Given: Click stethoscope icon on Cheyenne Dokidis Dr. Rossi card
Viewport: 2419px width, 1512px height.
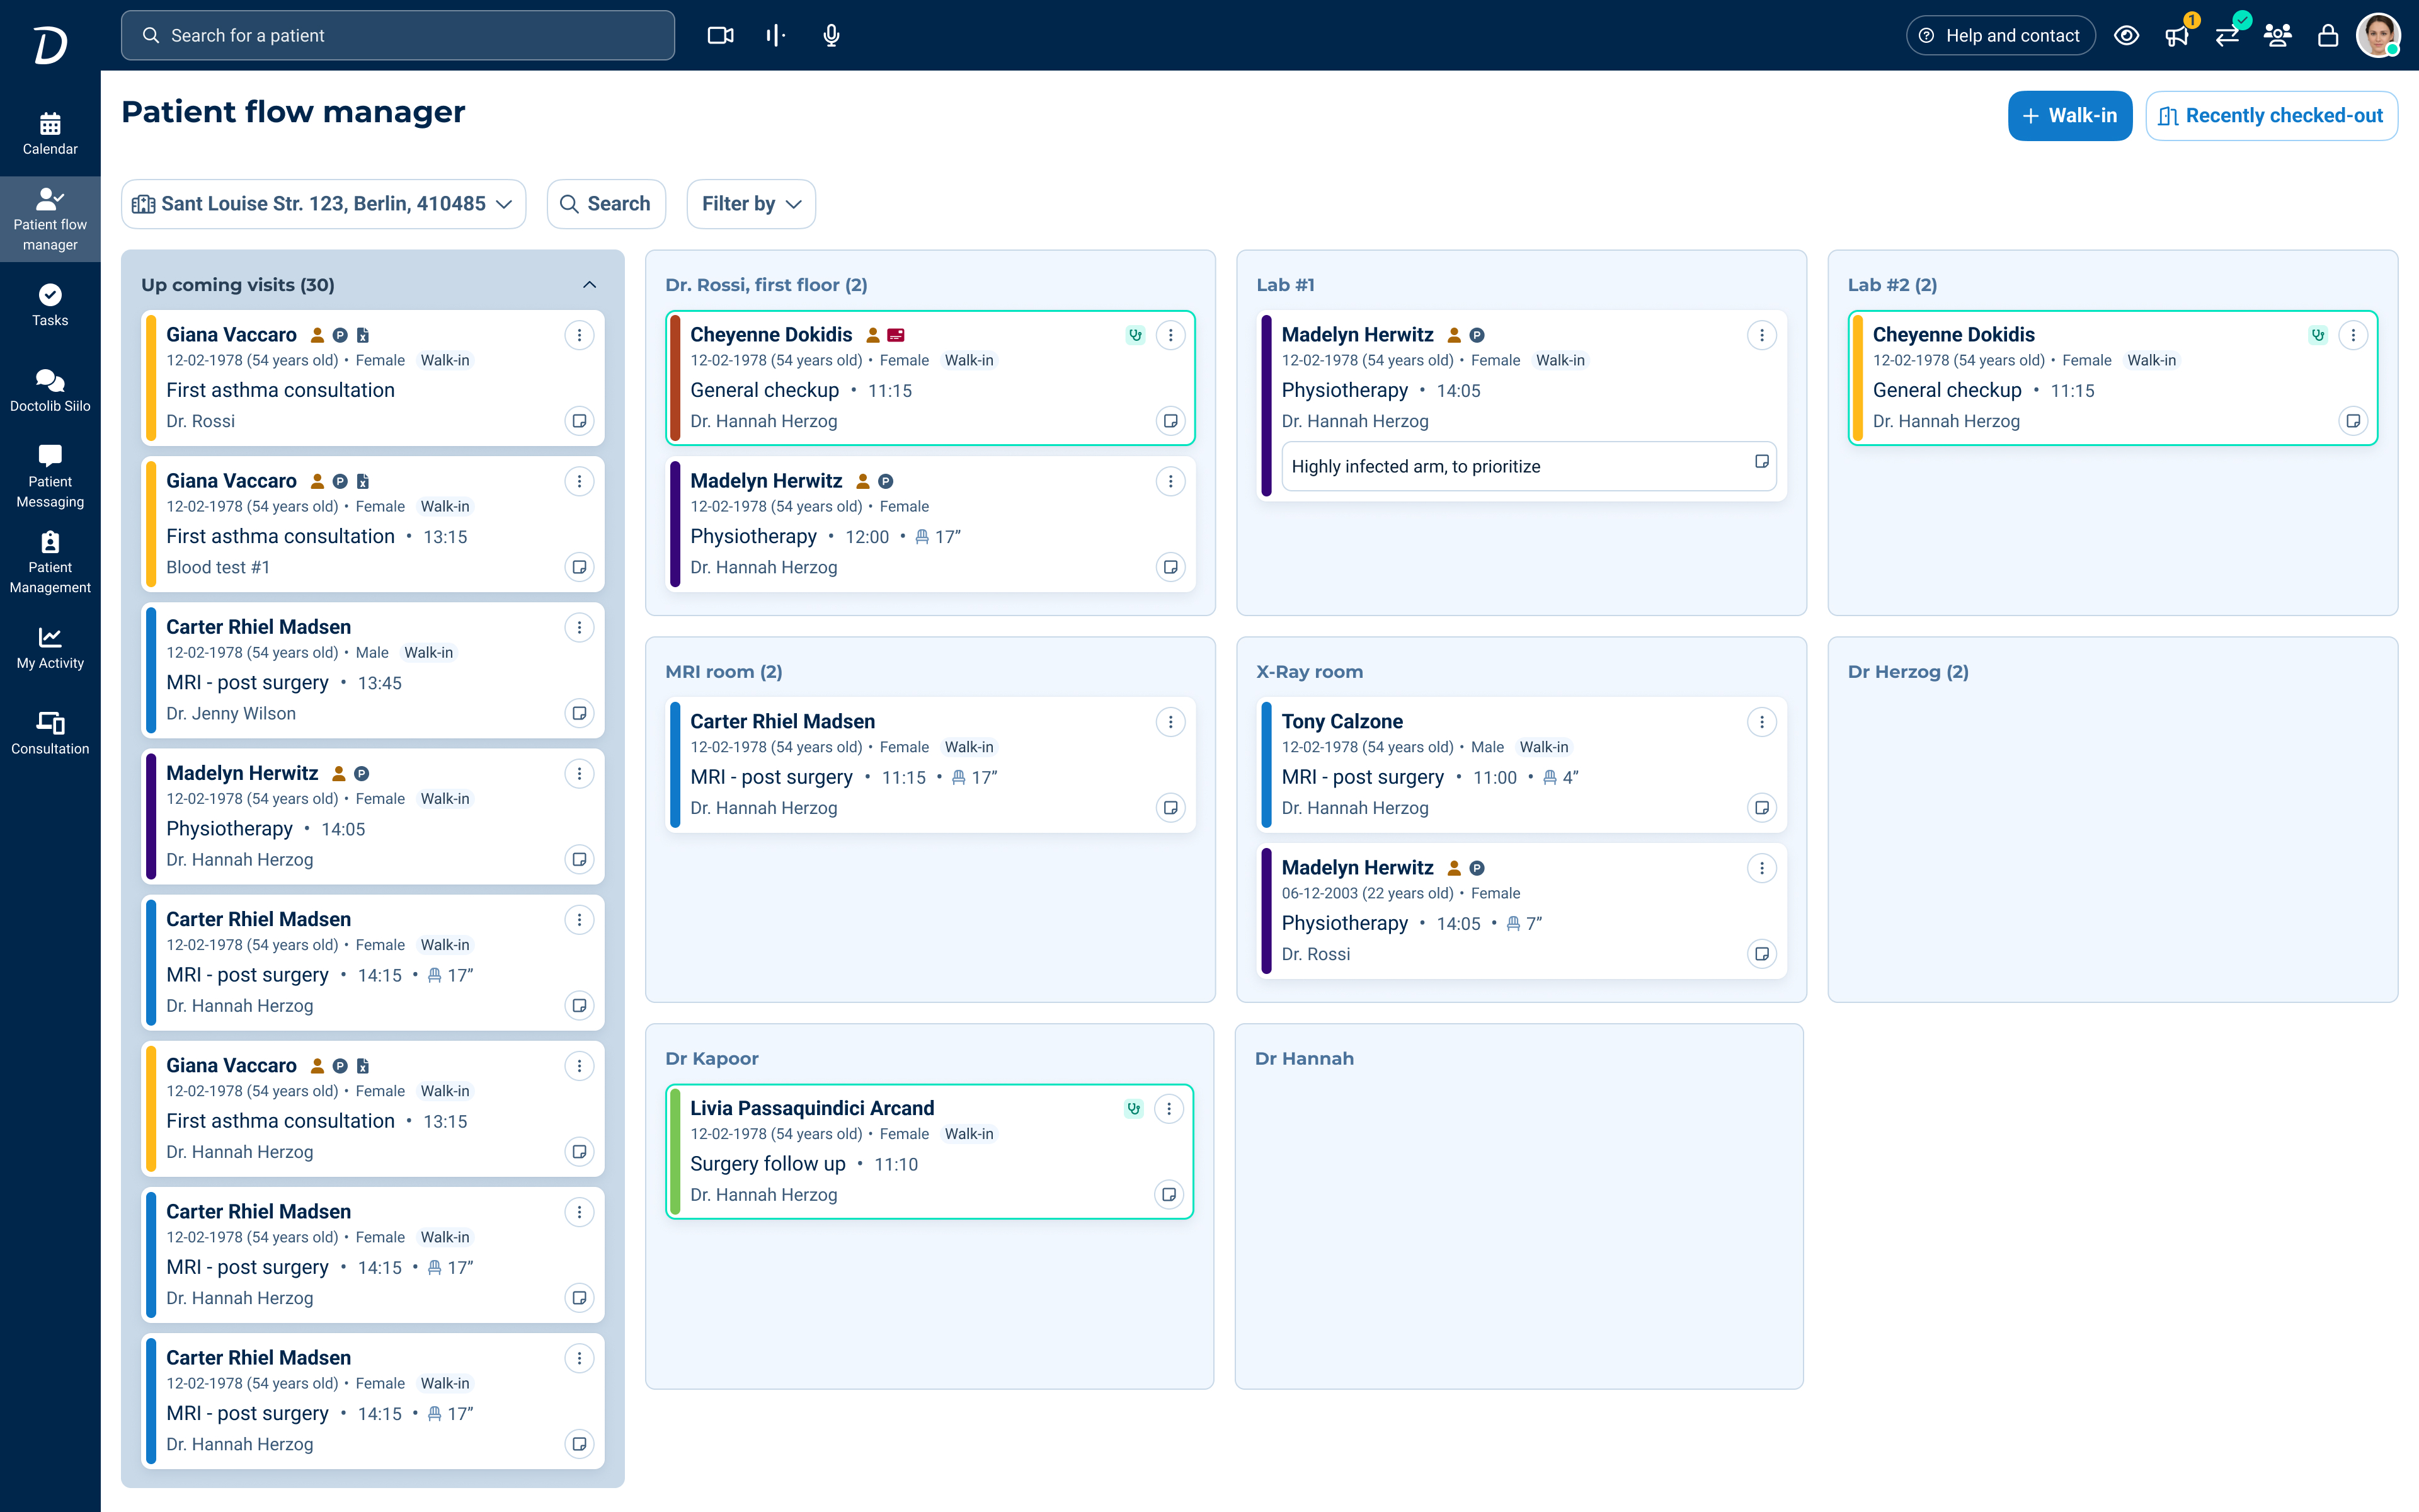Looking at the screenshot, I should 1135,335.
